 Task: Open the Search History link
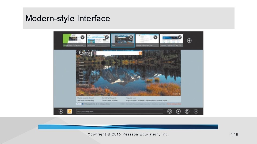(84, 85)
